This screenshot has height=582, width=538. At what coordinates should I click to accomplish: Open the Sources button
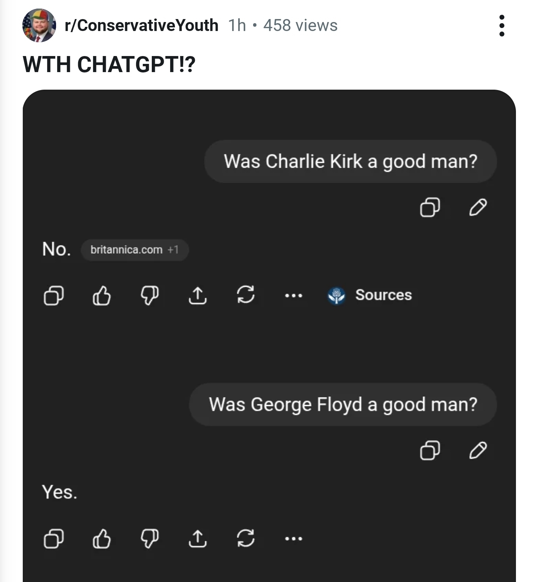tap(370, 295)
